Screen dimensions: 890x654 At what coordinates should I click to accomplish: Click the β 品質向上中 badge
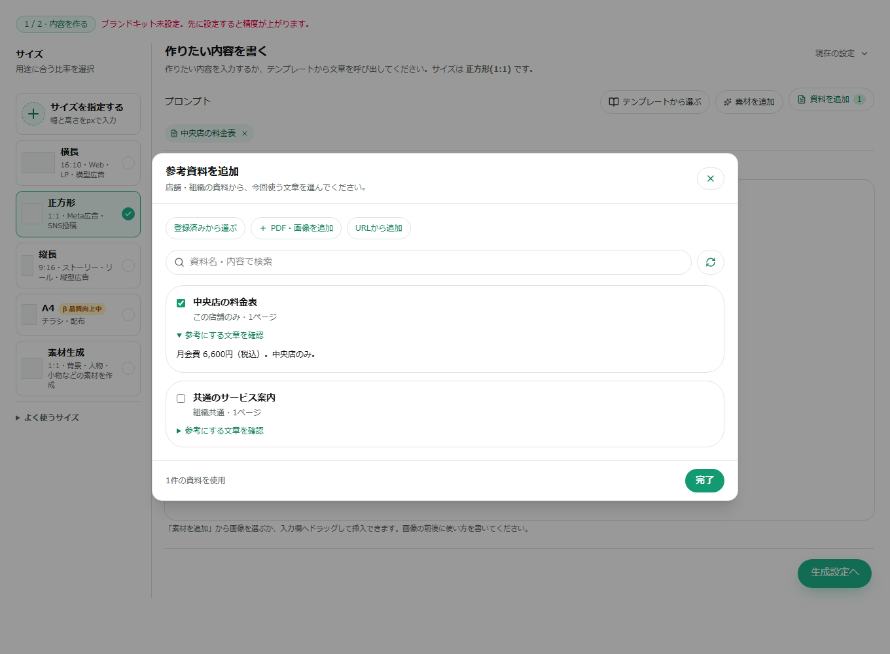[82, 309]
